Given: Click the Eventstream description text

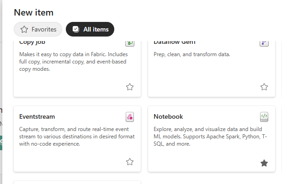Looking at the screenshot, I should click(76, 137).
